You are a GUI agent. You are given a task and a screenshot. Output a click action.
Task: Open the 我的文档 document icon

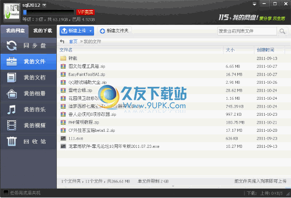coord(11,78)
